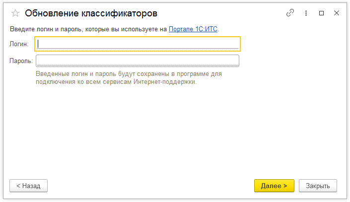Click the Пароль: field label
Screen dimensions: 350x202
pos(21,61)
